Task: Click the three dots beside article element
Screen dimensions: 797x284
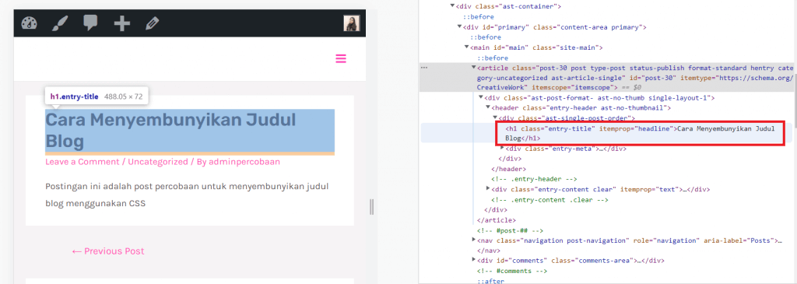Action: 424,68
